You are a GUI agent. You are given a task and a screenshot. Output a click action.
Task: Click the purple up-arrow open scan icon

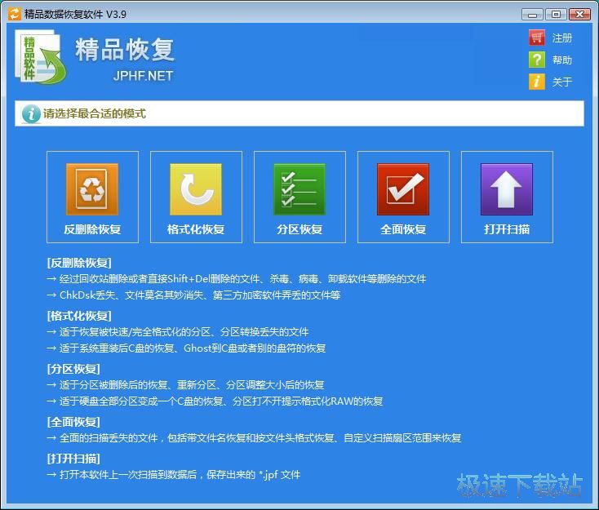pos(507,189)
